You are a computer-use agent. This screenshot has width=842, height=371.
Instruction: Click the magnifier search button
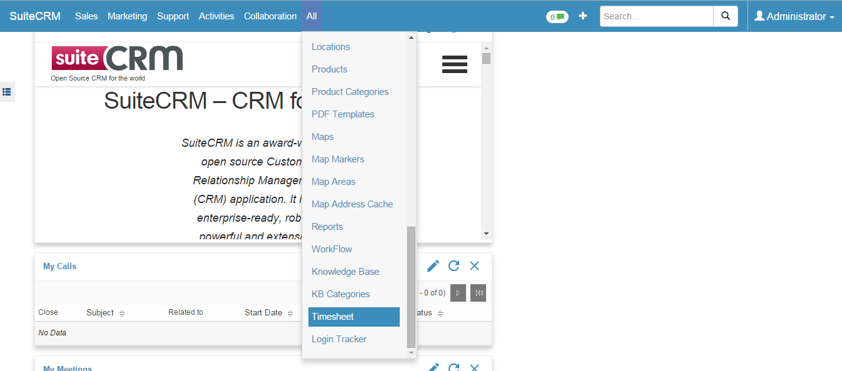(726, 16)
